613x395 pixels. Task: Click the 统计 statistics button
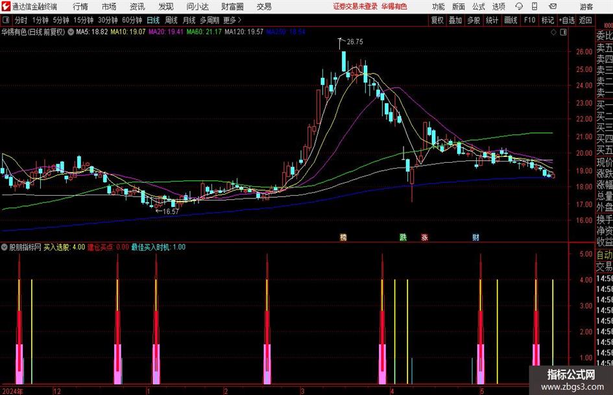click(x=492, y=20)
